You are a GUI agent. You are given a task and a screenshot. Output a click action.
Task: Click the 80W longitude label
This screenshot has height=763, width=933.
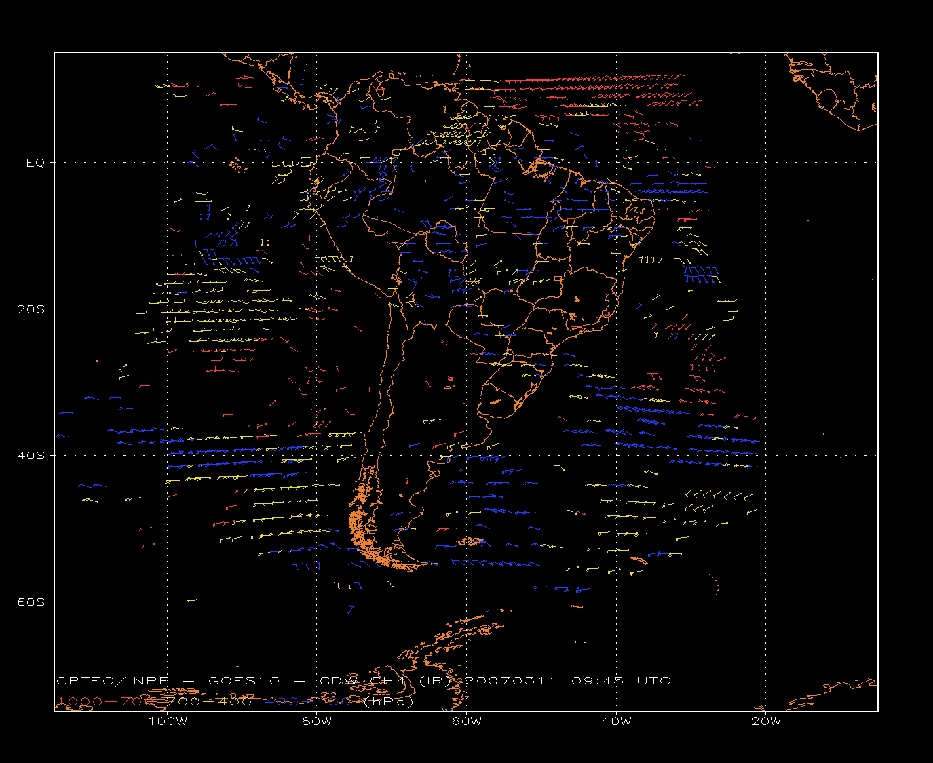pos(317,721)
